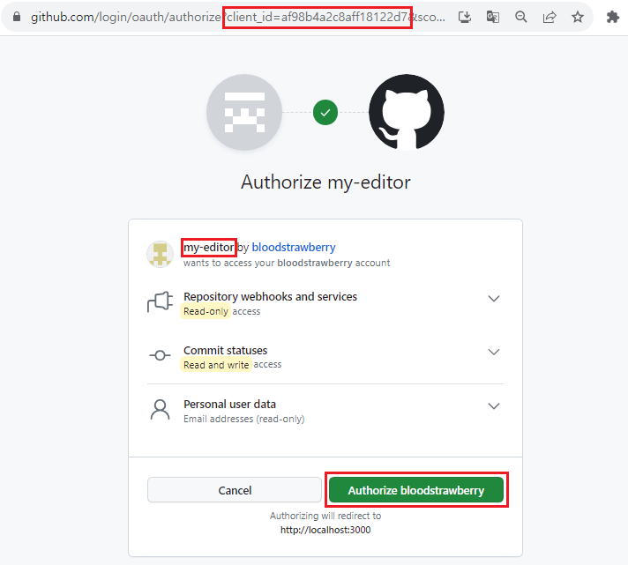
Task: Expand Personal user data details
Action: (494, 406)
